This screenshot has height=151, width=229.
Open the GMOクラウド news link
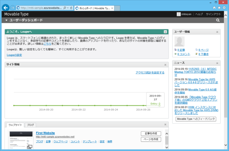click(196, 100)
